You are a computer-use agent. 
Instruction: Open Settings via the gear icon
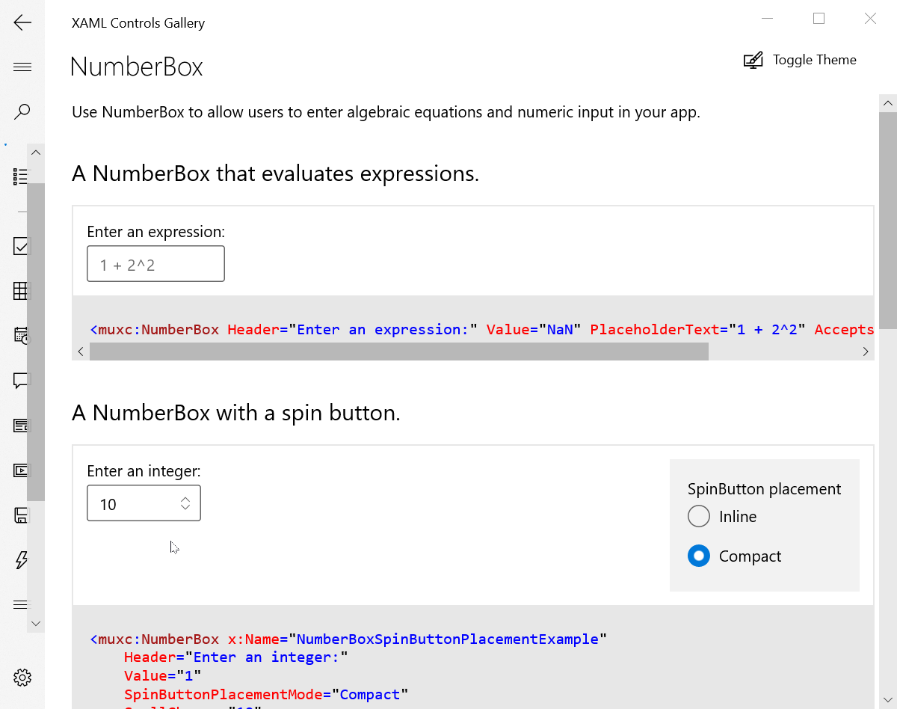point(22,678)
